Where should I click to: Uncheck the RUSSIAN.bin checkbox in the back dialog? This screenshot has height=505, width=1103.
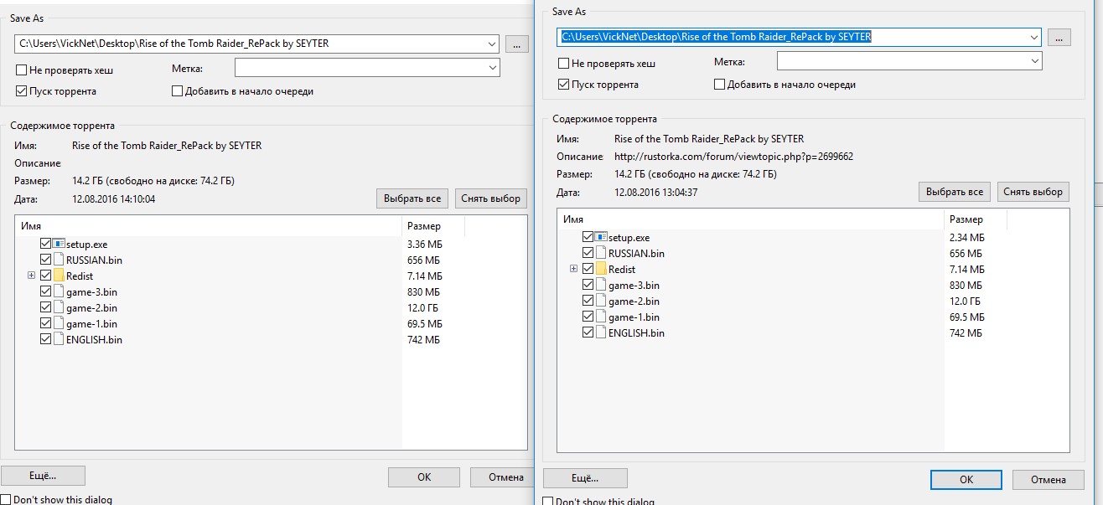click(45, 260)
